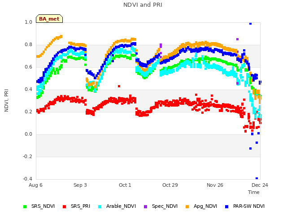Toggle Spec_NDVI series via legend label
287x215 pixels.
pyautogui.click(x=165, y=206)
